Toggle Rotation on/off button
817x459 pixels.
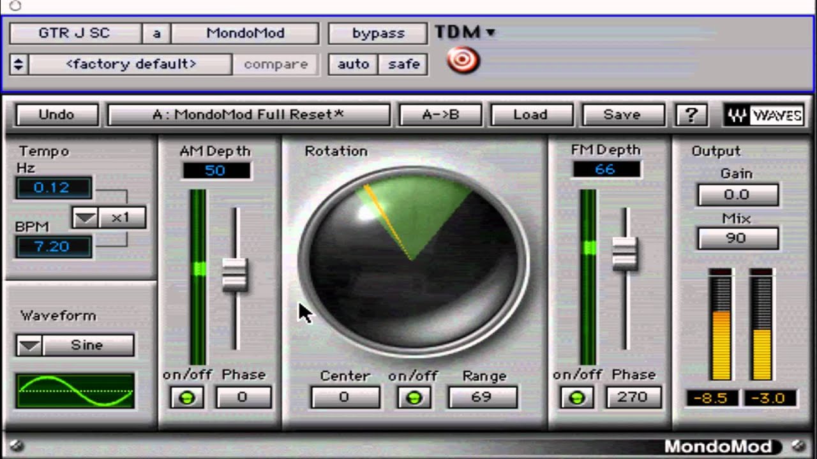(x=414, y=398)
